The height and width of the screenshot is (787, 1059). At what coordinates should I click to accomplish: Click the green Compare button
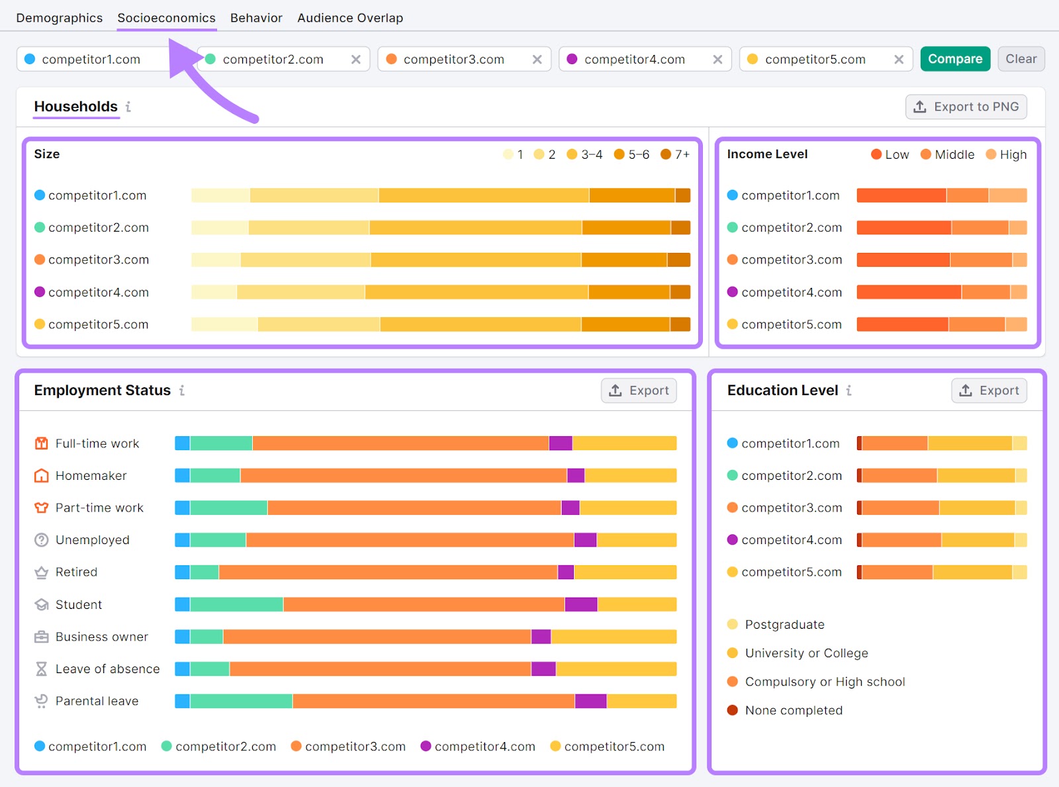point(955,59)
